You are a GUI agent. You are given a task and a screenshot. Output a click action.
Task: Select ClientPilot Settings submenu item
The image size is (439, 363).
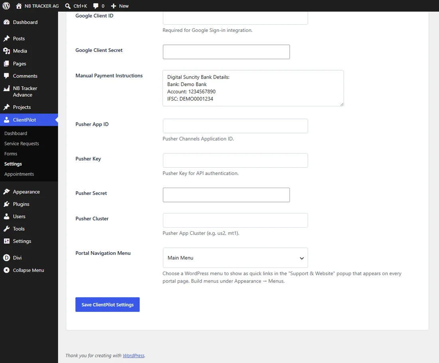[13, 164]
